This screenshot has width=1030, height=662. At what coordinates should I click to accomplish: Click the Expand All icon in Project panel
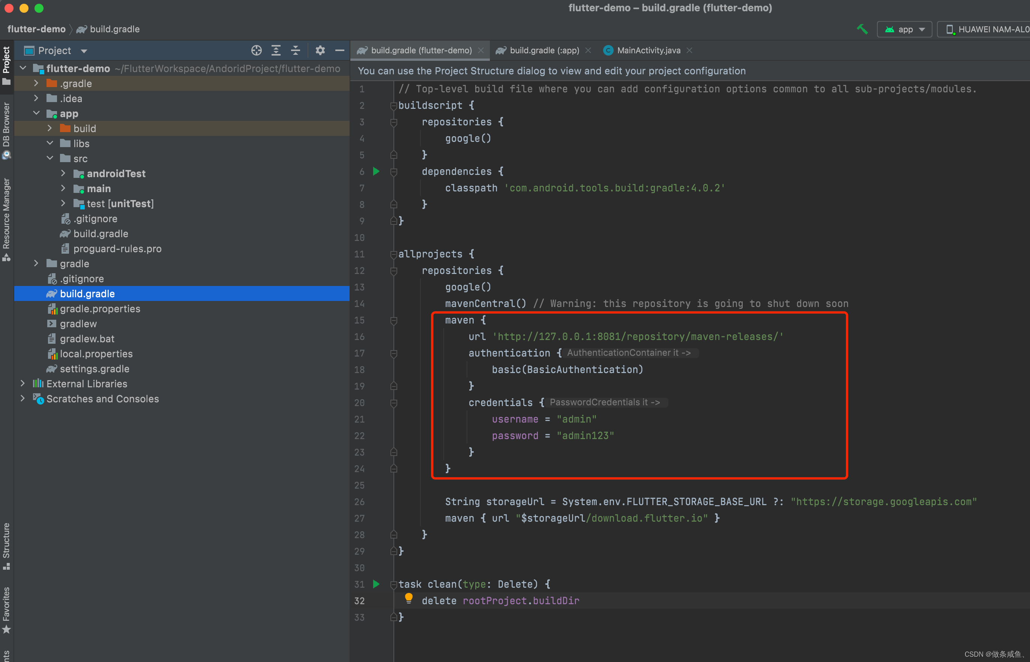[276, 50]
